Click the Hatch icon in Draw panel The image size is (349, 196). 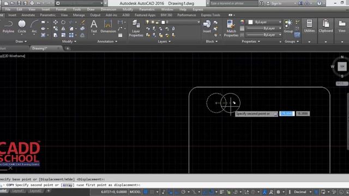[43, 35]
